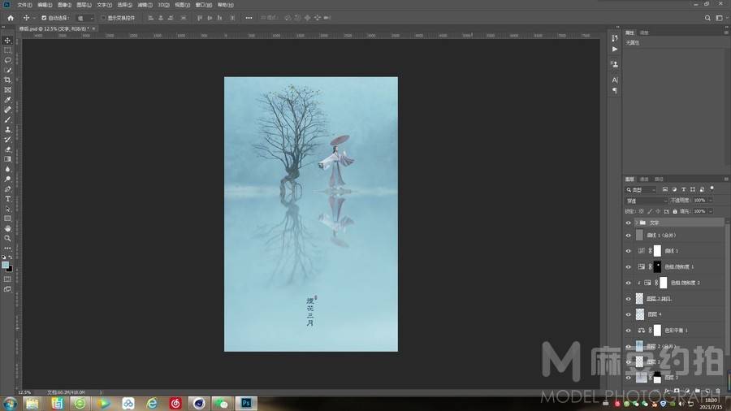Image resolution: width=731 pixels, height=411 pixels.
Task: Open the 编辑 (Edit) menu
Action: (45, 5)
